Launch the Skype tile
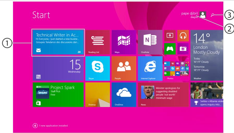Viewport: 234px width, 133px height. (98, 69)
